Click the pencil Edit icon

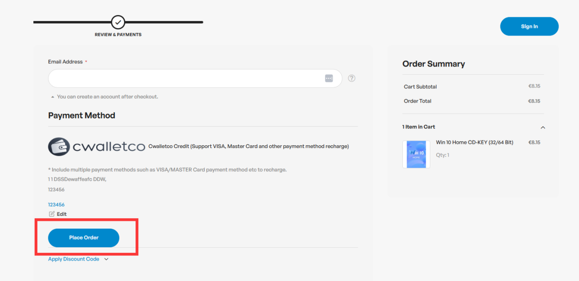[52, 214]
